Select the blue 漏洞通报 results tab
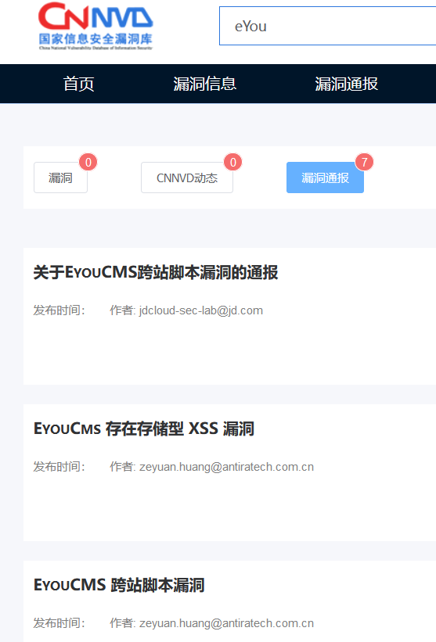This screenshot has height=642, width=436. (325, 178)
